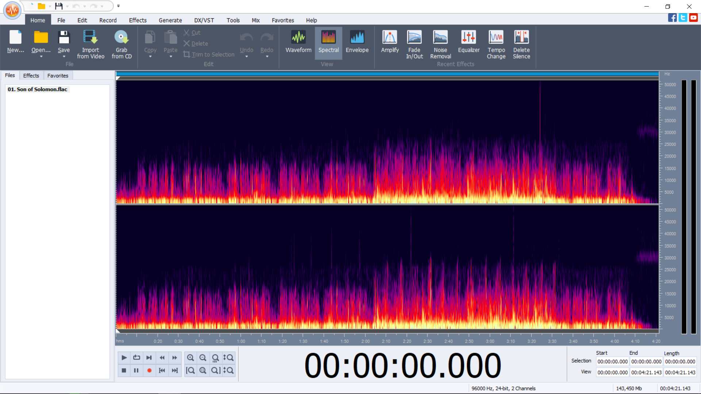Image resolution: width=701 pixels, height=394 pixels.
Task: Toggle loop playback button
Action: 137,358
